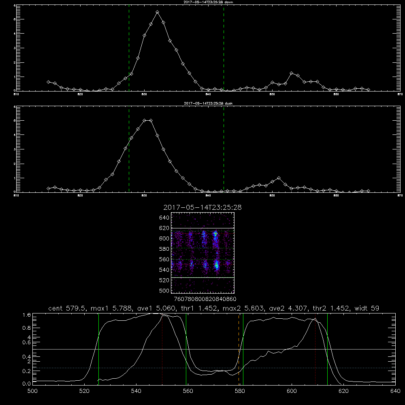This screenshot has width=405, height=405.
Task: Click the left green dashed line in the dusk plot
Action: (129, 150)
